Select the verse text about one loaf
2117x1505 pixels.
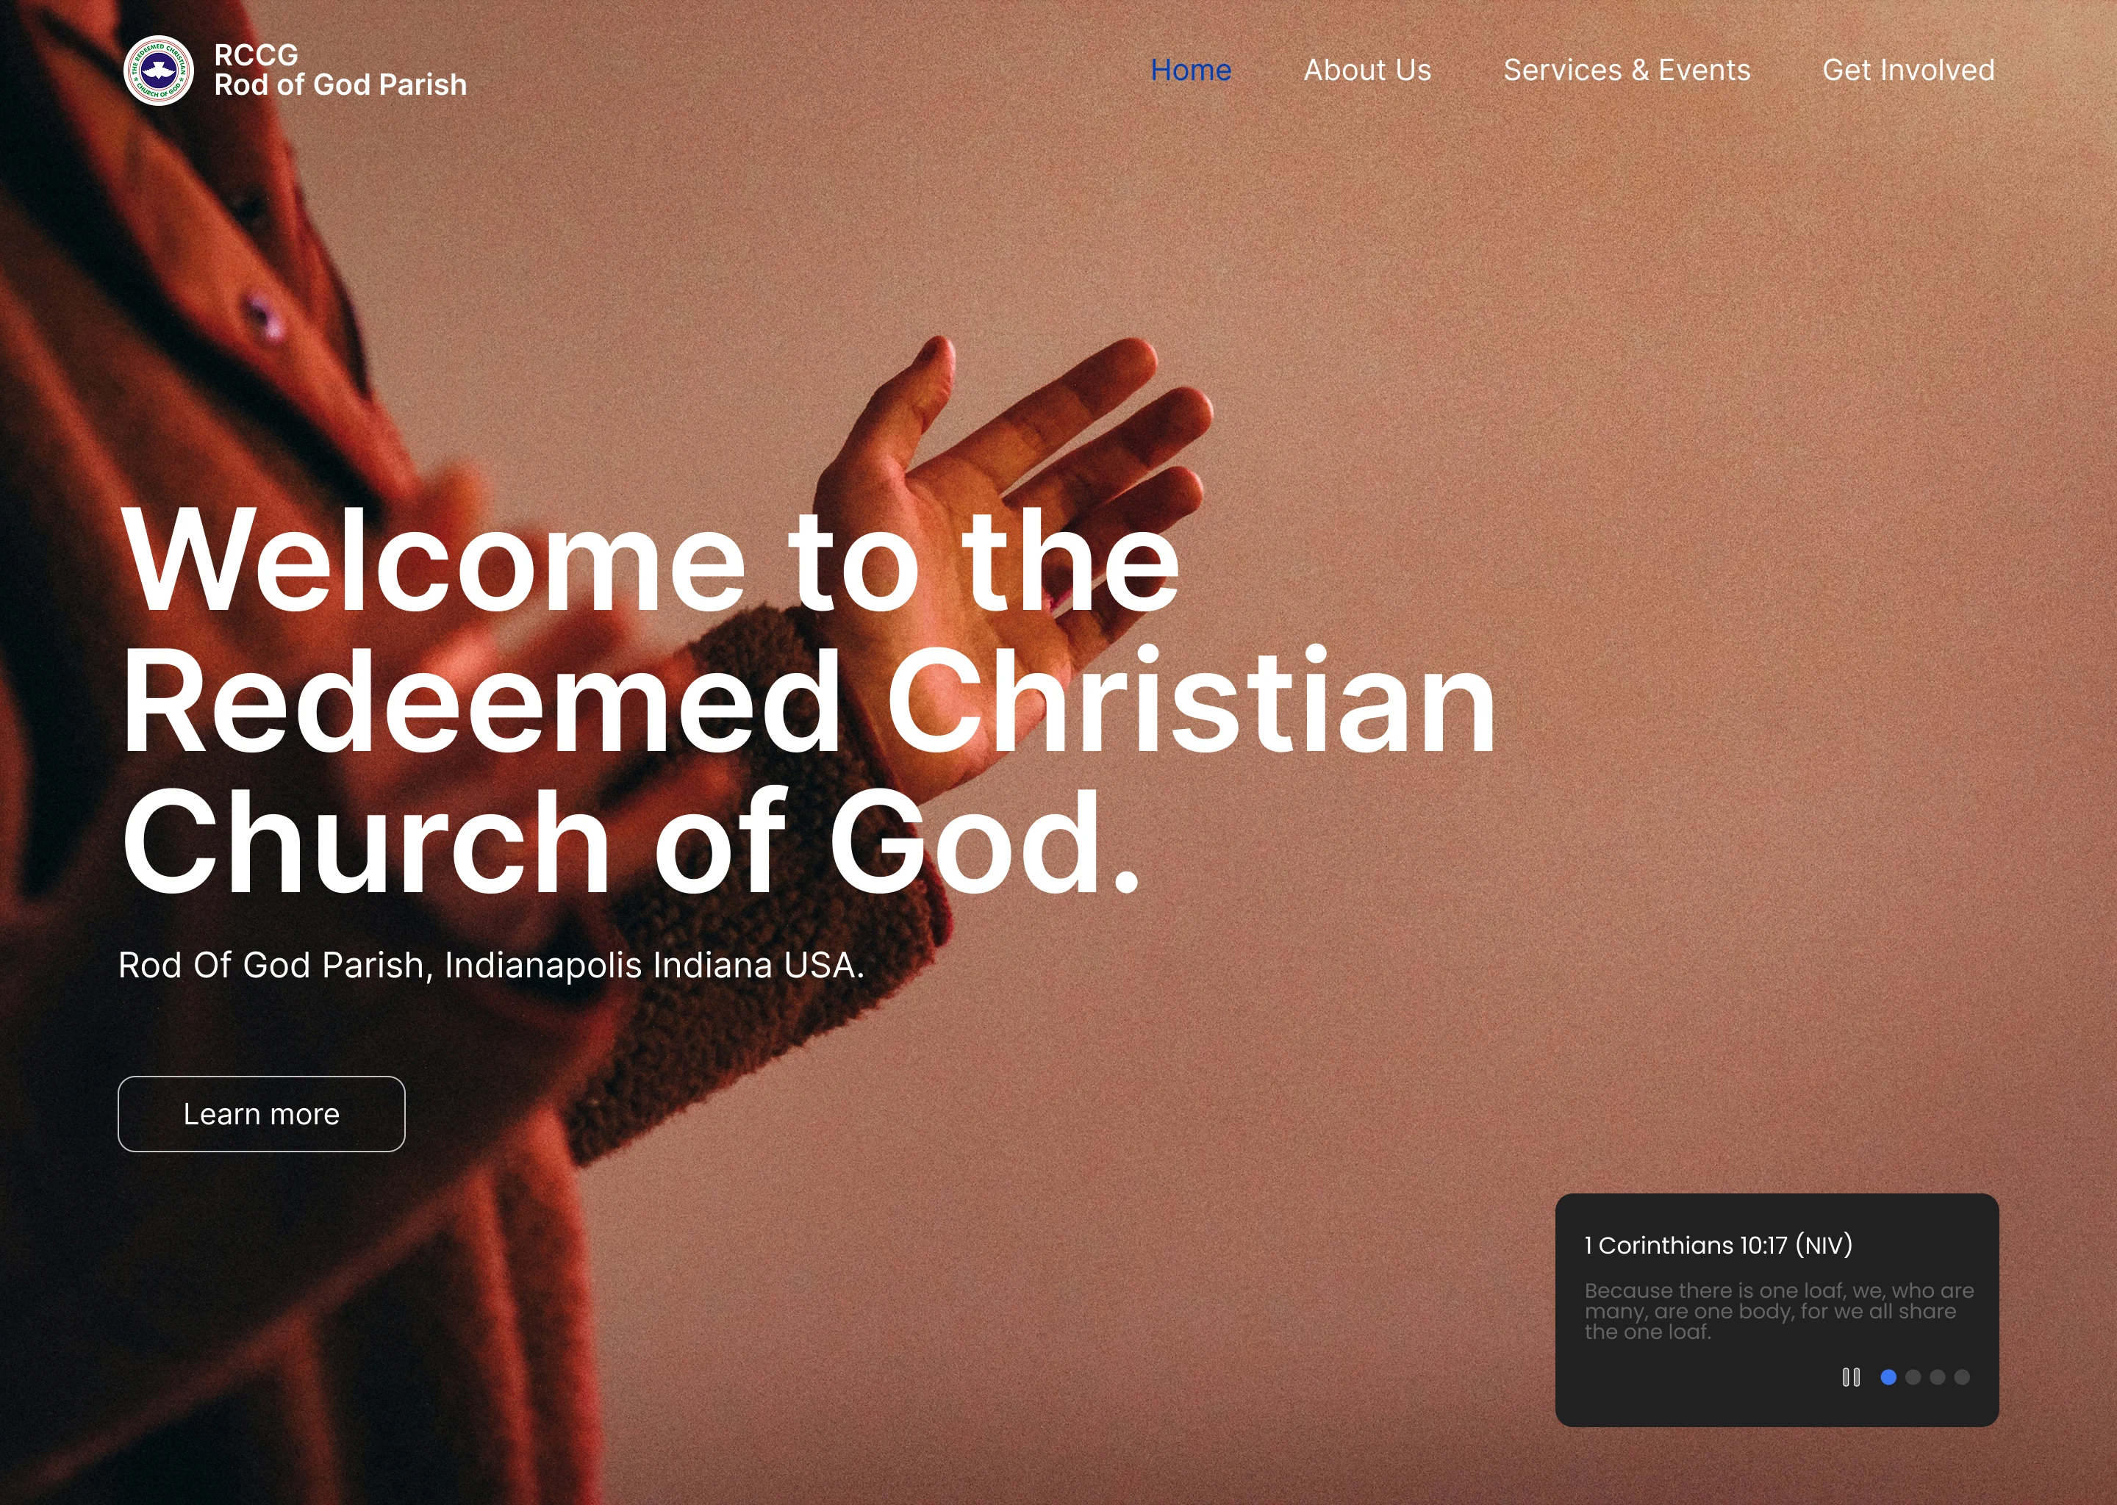1777,1310
